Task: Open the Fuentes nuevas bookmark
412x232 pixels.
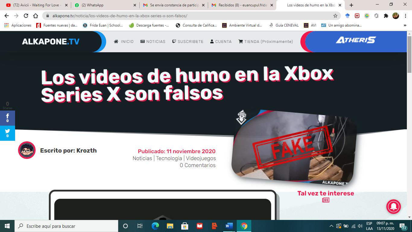Action: (57, 25)
